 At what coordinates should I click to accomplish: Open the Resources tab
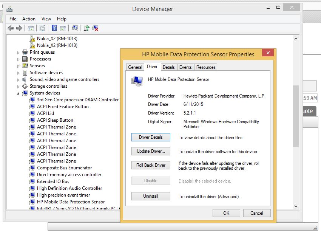[206, 67]
